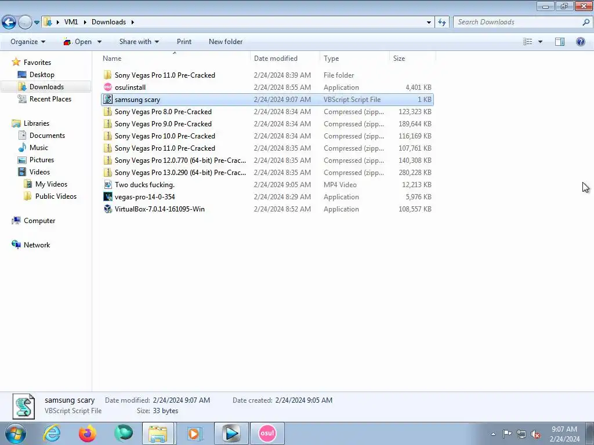Screen dimensions: 594x445
Task: Select Desktop under Favorites
Action: click(x=42, y=75)
